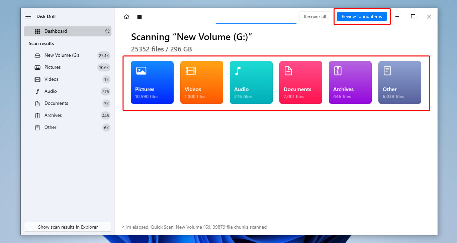Image resolution: width=457 pixels, height=243 pixels.
Task: Click the image icon on Pictures card
Action: click(141, 71)
